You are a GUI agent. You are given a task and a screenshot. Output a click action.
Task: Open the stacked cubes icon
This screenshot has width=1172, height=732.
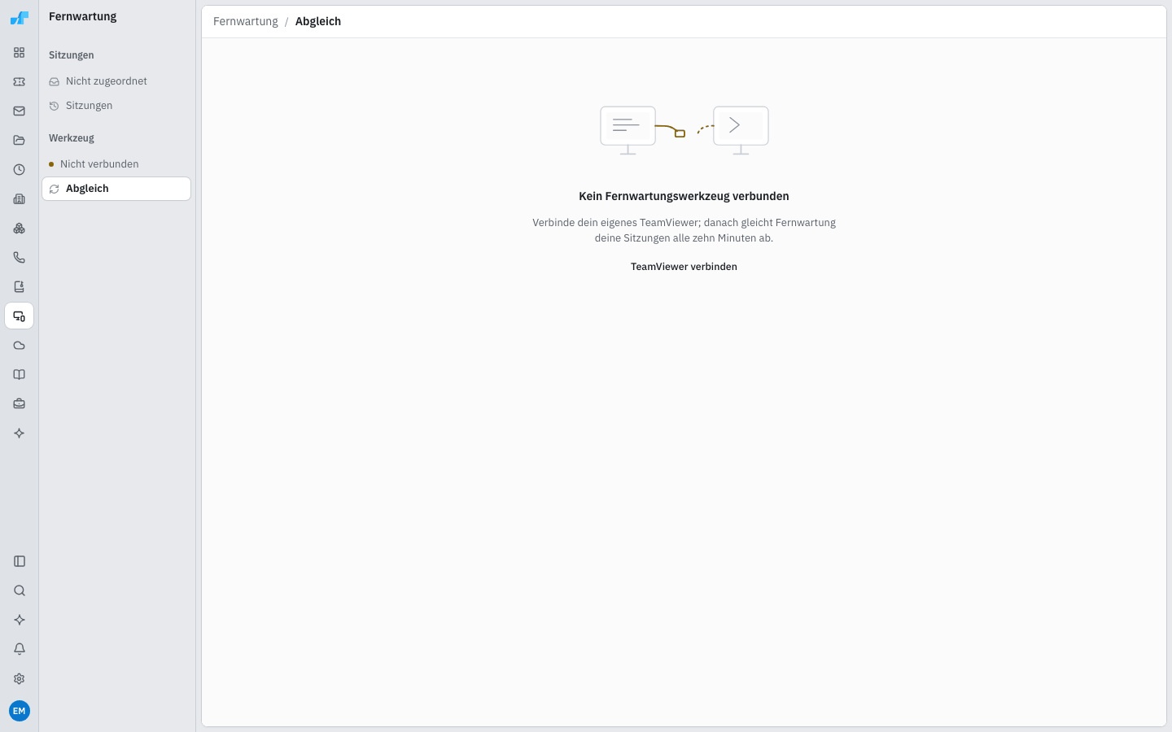19,229
